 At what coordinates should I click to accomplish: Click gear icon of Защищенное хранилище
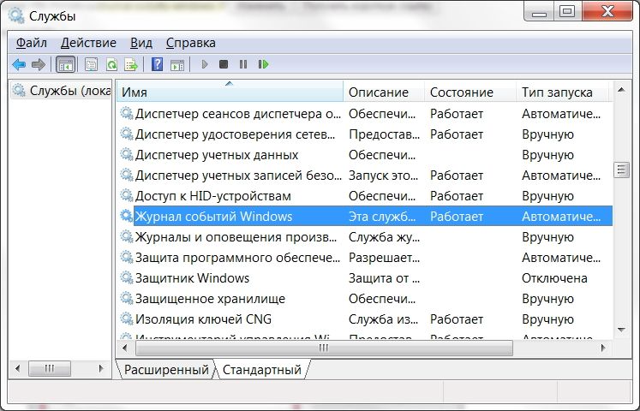[x=127, y=298]
